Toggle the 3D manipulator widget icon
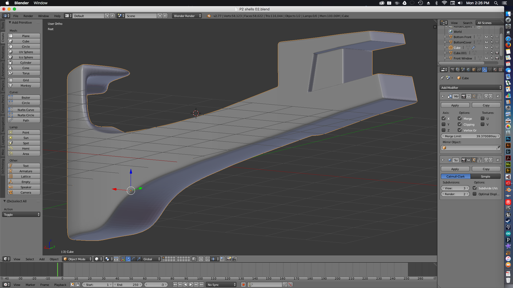Viewport: 513px width, 288px height. tap(123, 259)
